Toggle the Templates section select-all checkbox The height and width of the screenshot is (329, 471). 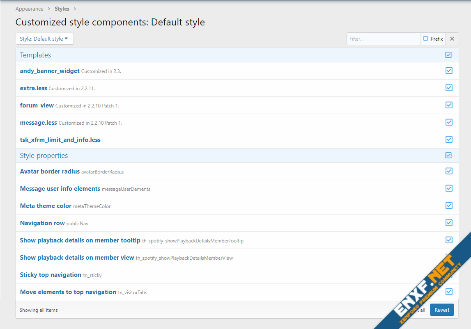[x=448, y=55]
